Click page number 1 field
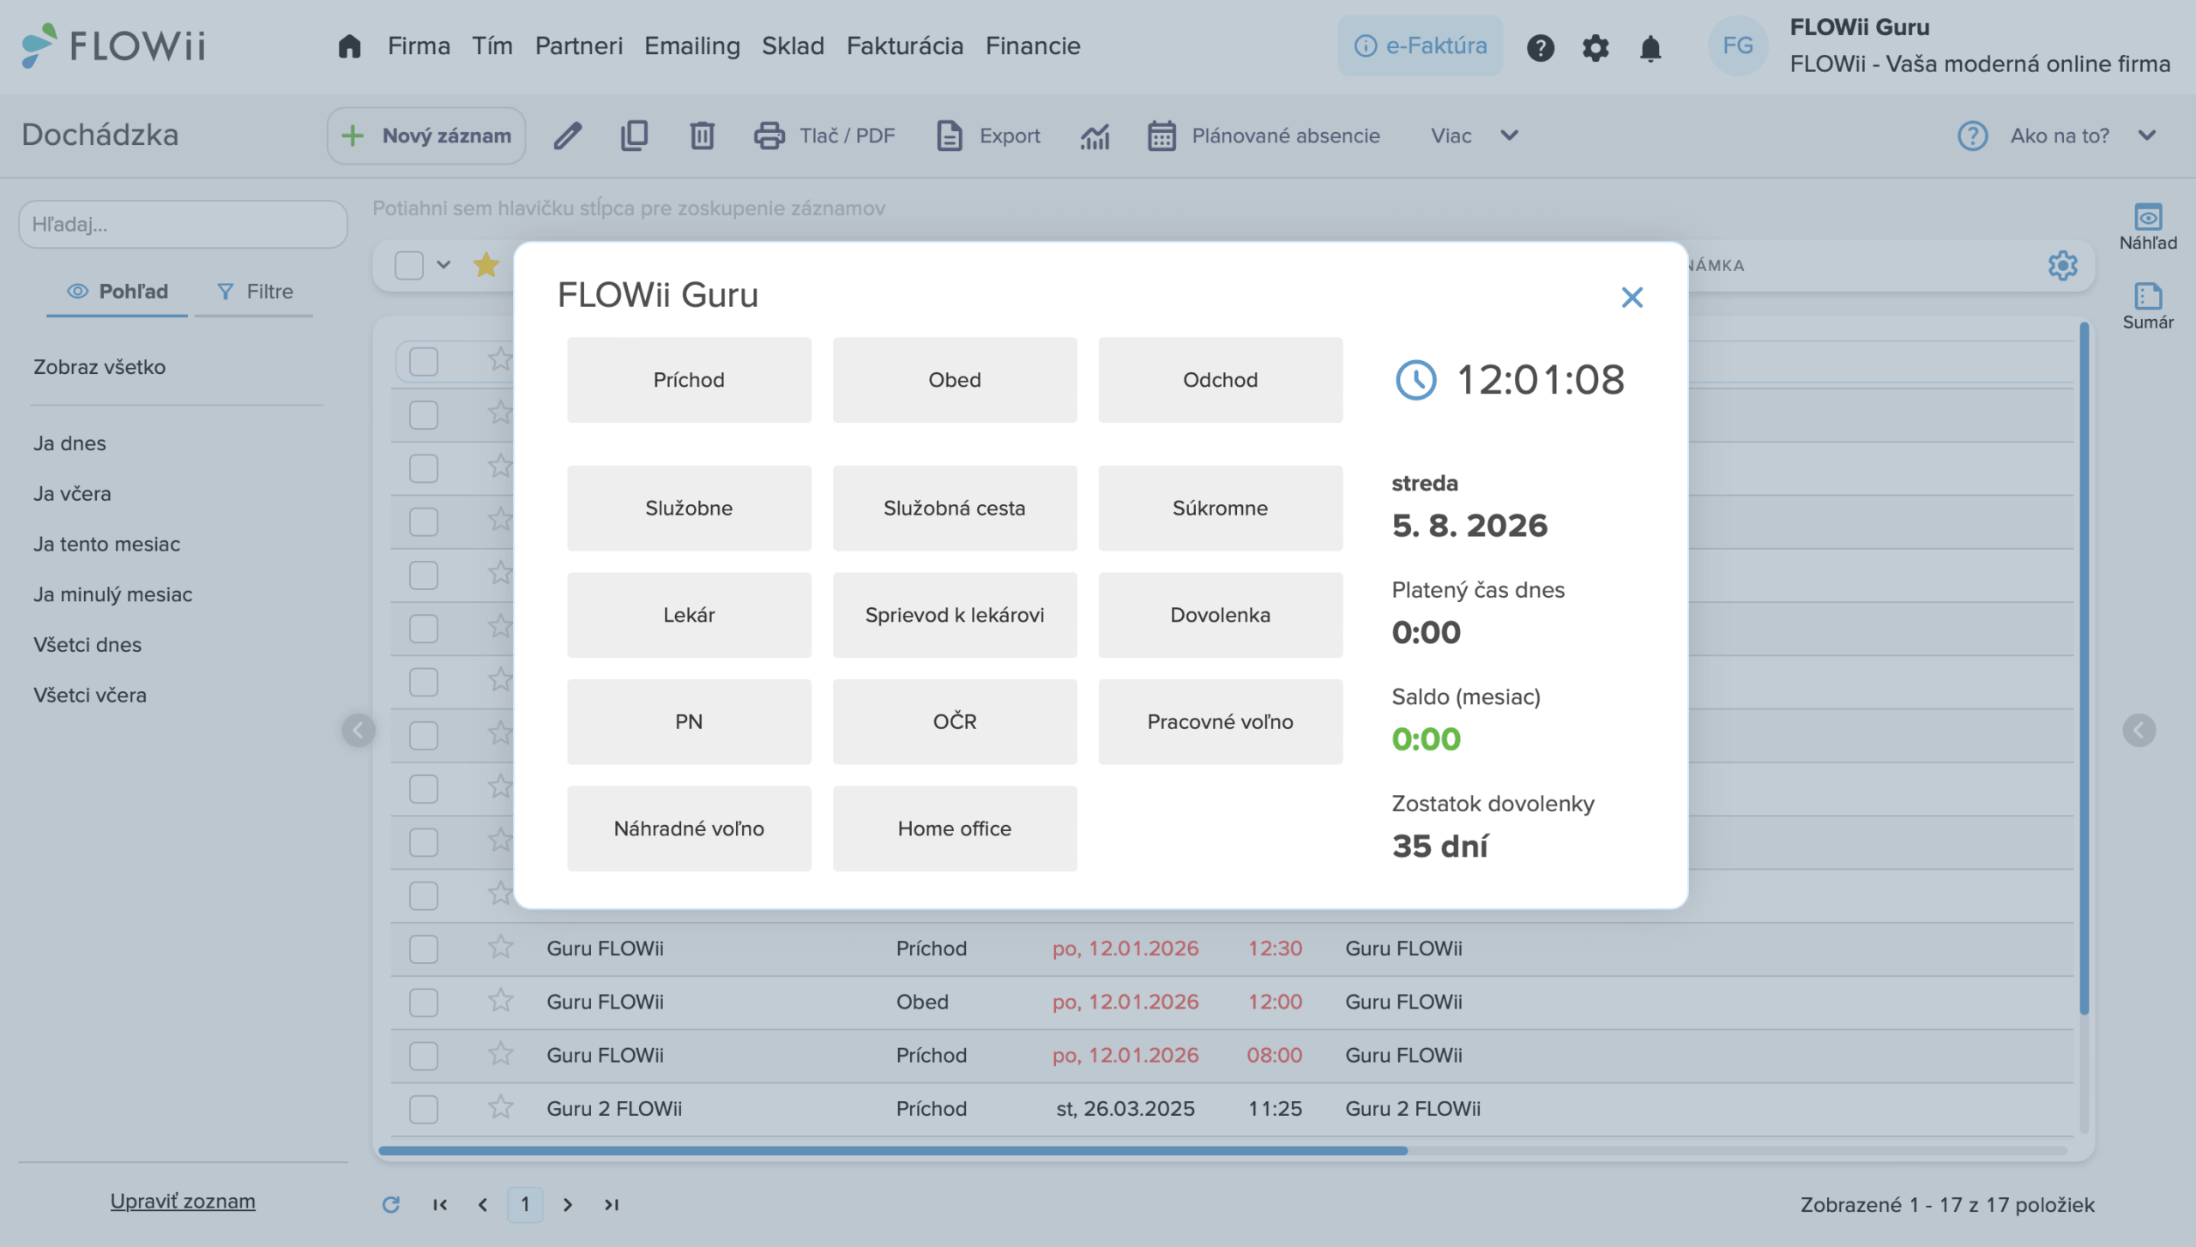2196x1247 pixels. [x=525, y=1204]
